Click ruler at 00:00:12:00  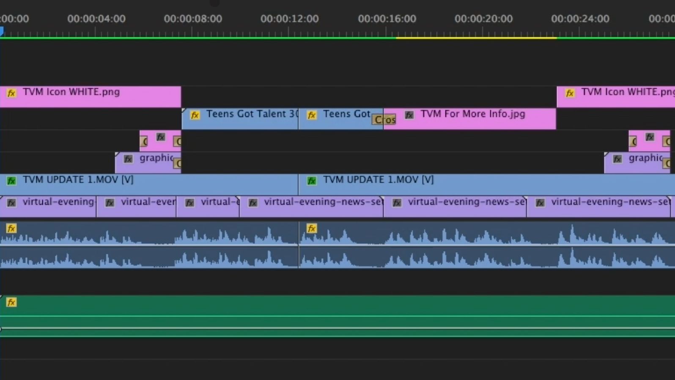tap(289, 19)
